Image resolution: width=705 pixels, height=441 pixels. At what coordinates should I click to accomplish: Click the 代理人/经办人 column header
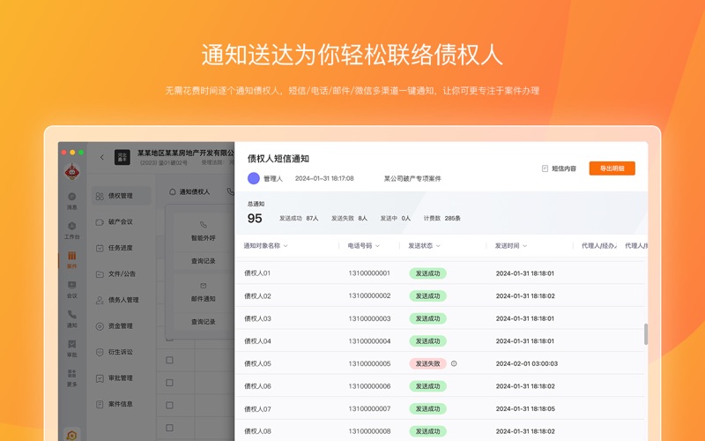tap(598, 246)
